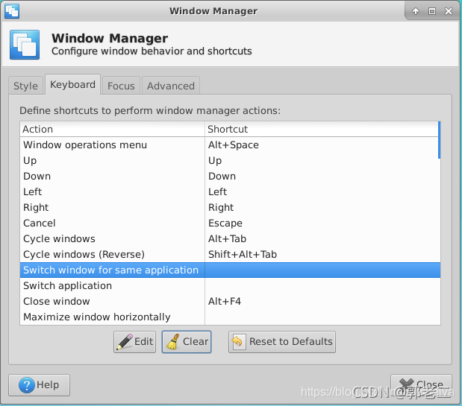Select the Cycle windows (Reverse) row
This screenshot has width=462, height=406.
click(x=230, y=254)
